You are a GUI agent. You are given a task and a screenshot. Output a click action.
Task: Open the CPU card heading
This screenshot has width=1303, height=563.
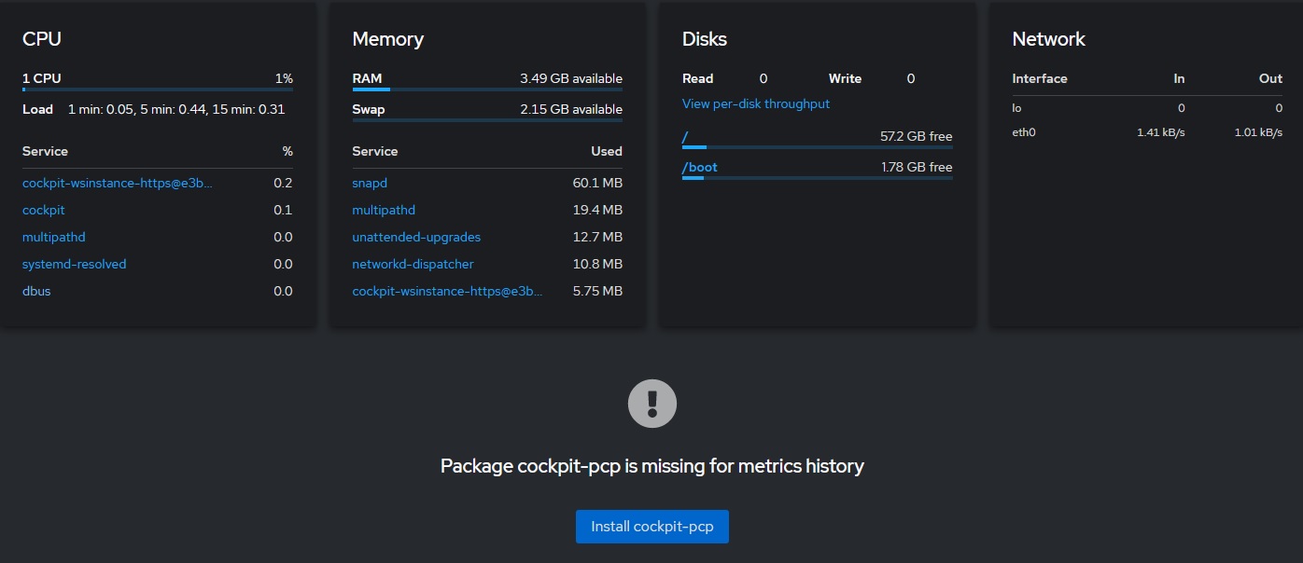click(x=42, y=39)
